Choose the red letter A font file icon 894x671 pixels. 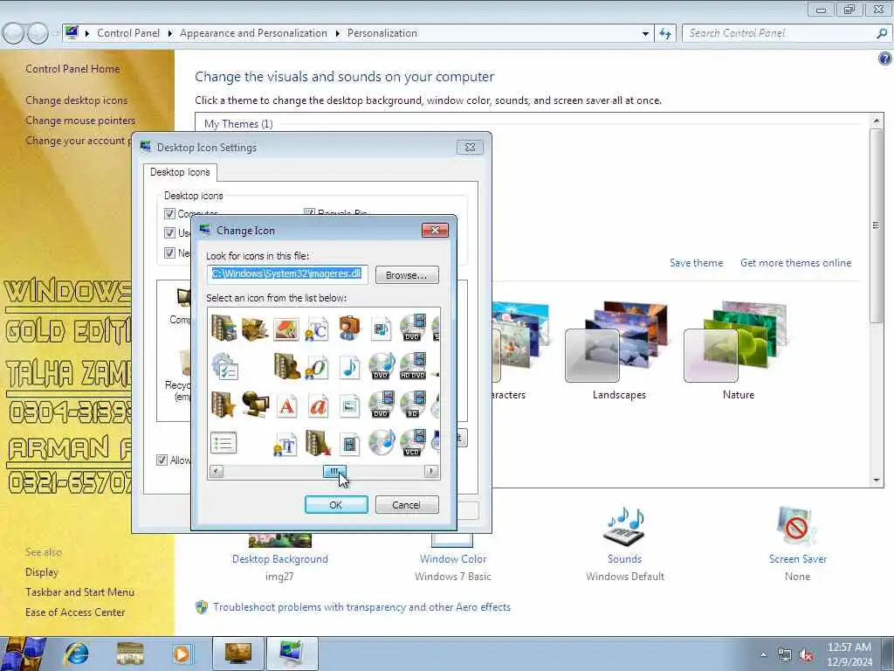286,406
